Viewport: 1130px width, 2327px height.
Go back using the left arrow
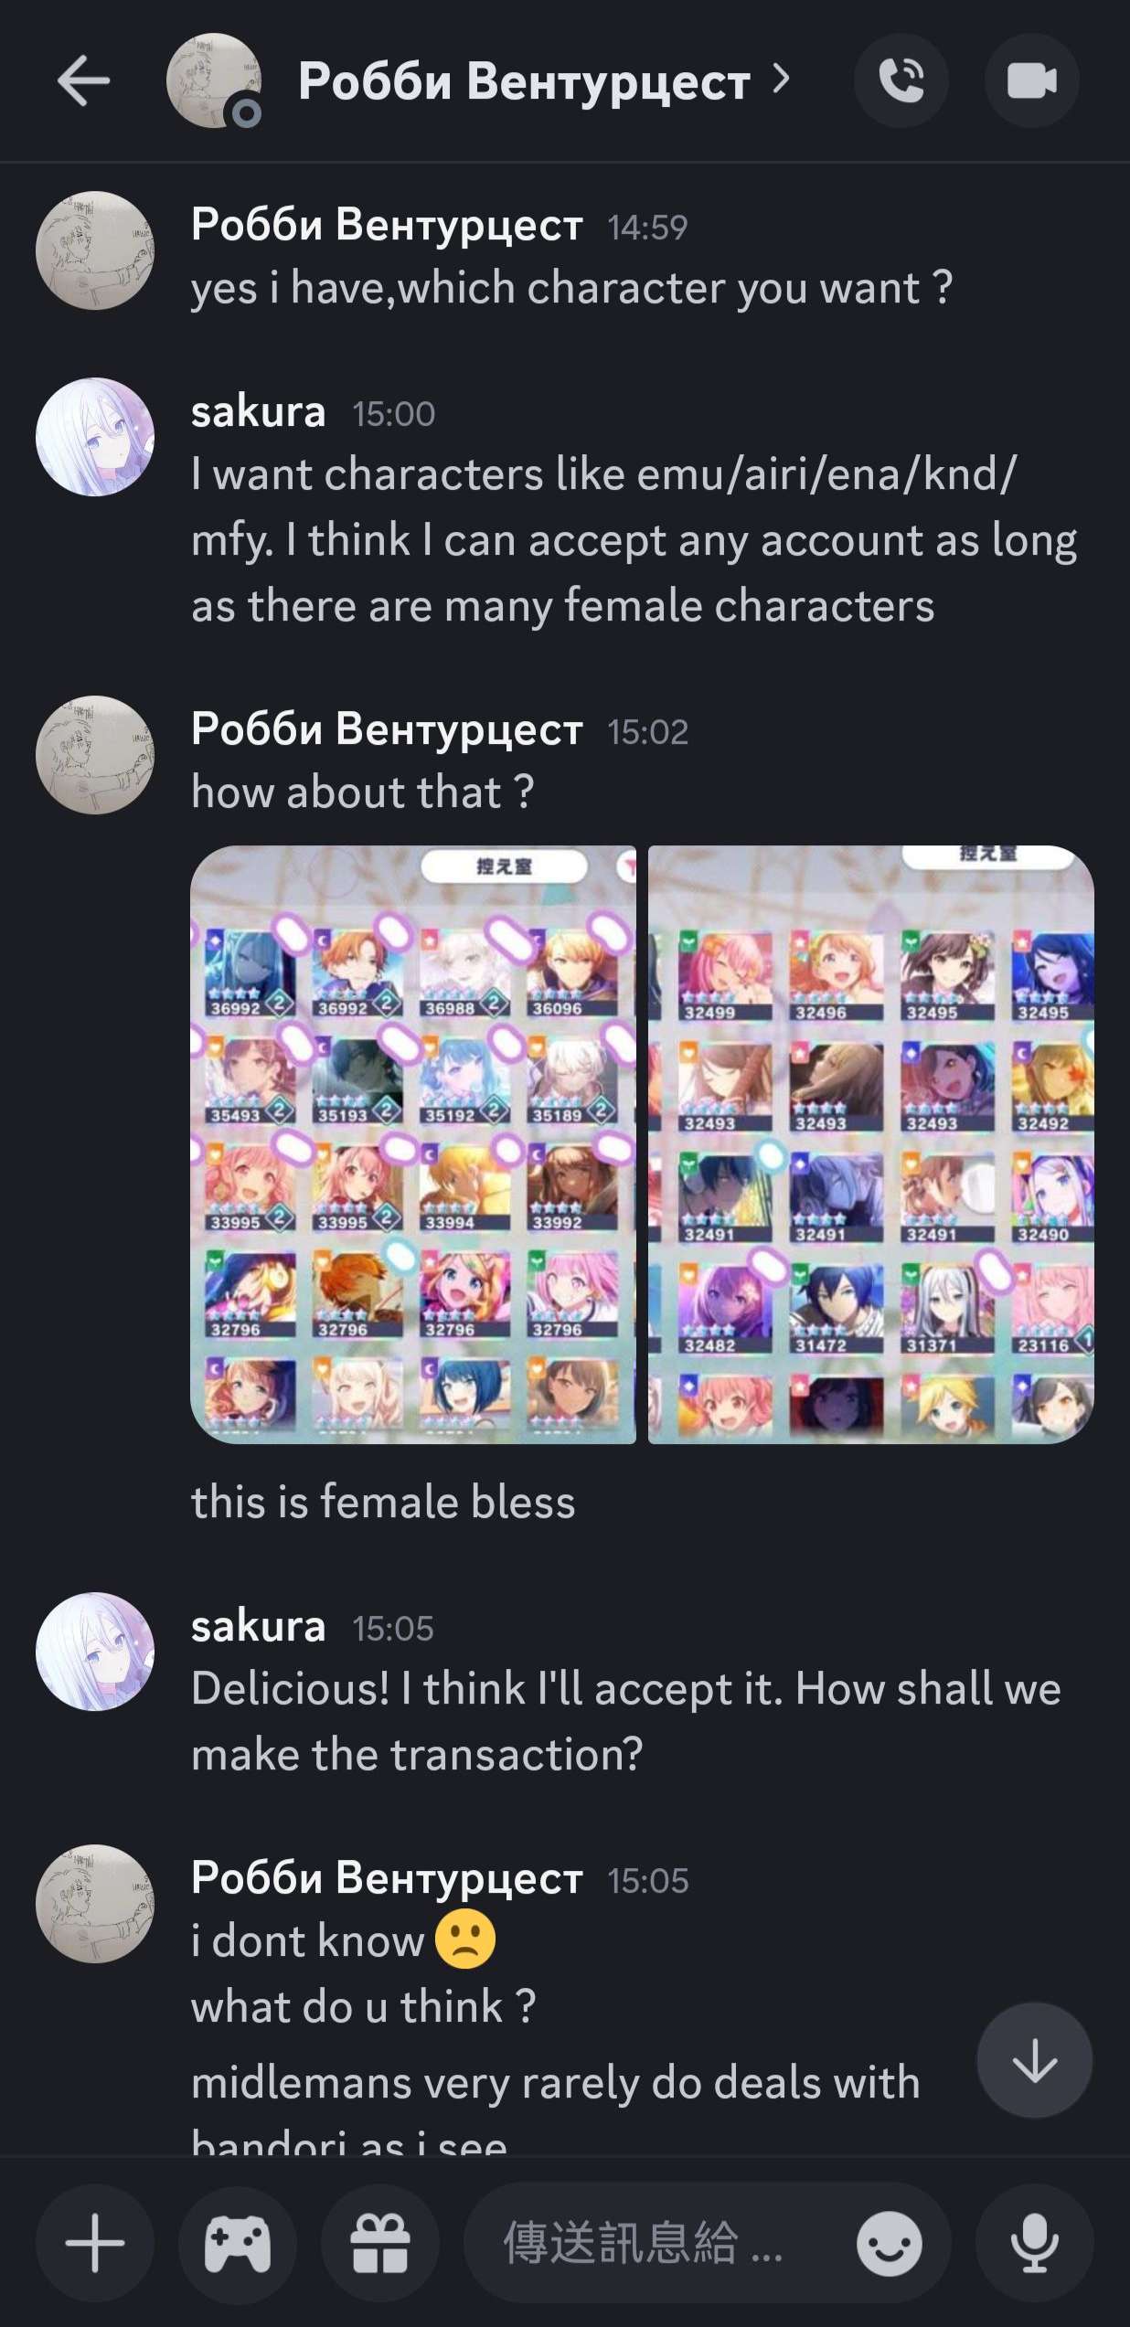[x=83, y=80]
